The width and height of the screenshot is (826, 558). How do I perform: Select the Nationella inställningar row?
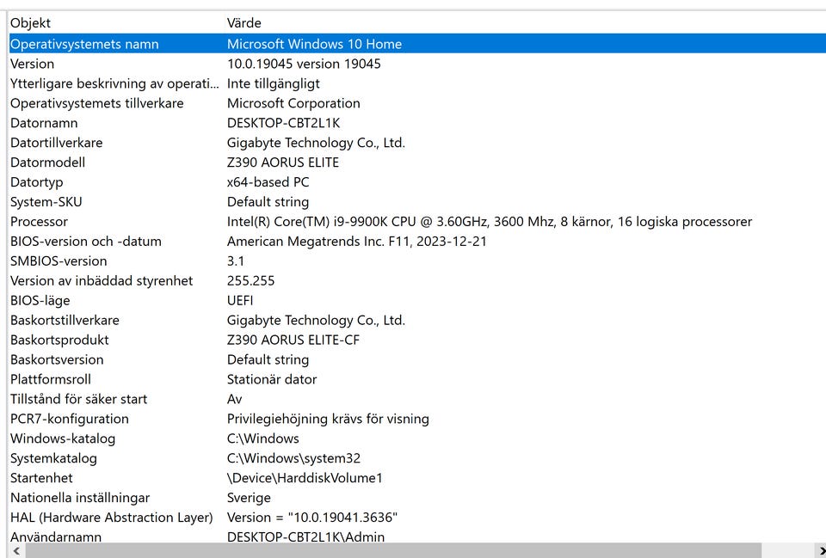80,498
